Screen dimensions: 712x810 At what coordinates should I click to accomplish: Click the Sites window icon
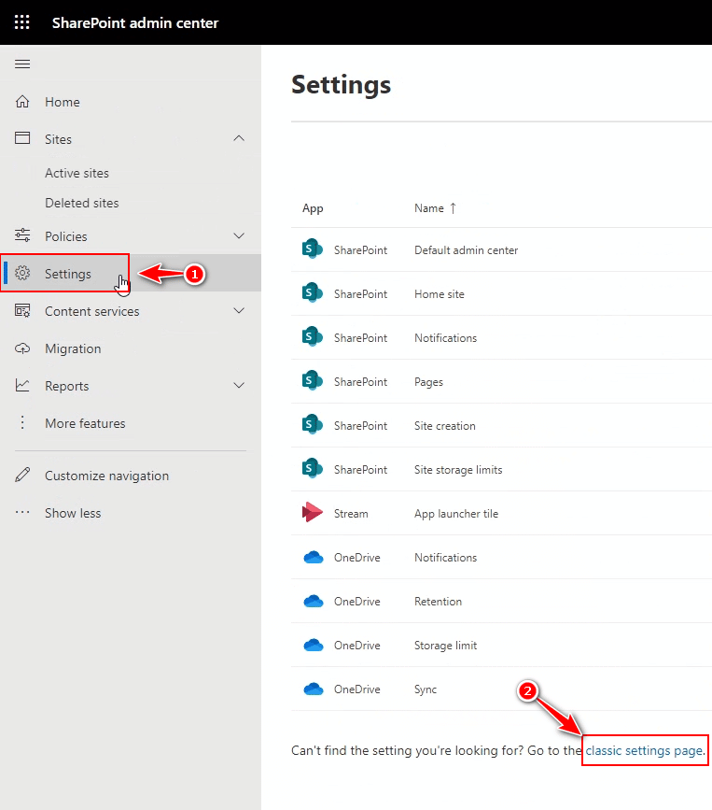pos(22,138)
